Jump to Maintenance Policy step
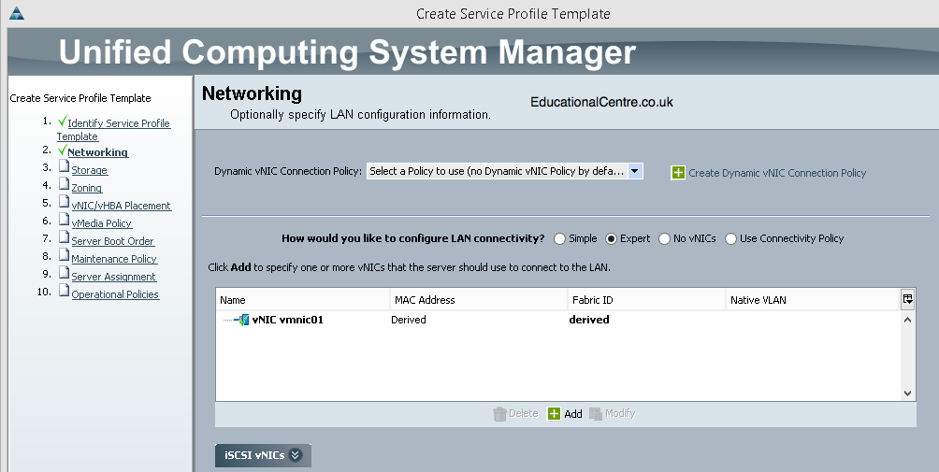939x472 pixels. click(114, 259)
